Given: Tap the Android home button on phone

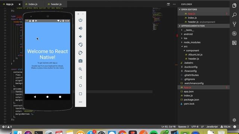Looking at the screenshot, I should click(47, 97).
